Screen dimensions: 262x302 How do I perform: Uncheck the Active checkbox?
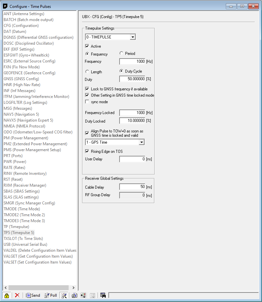87,46
